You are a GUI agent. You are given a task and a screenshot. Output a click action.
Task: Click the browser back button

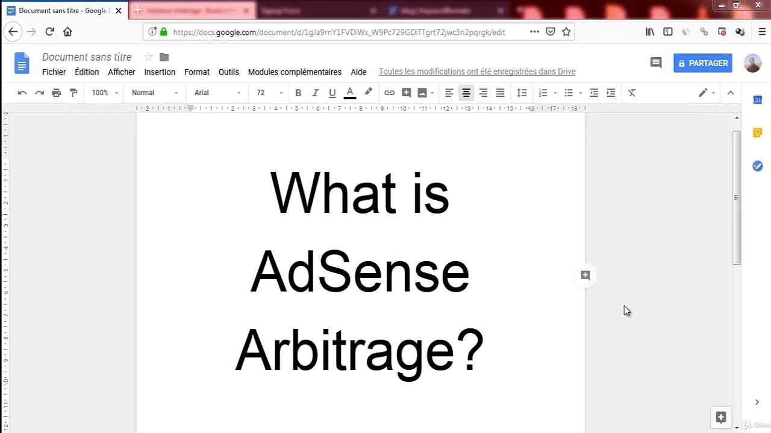(x=13, y=32)
